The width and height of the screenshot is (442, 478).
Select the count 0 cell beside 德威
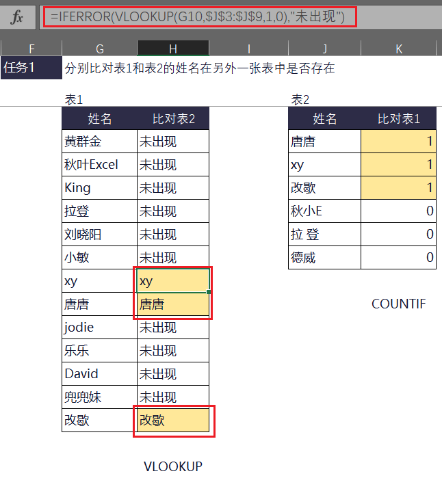coord(399,257)
